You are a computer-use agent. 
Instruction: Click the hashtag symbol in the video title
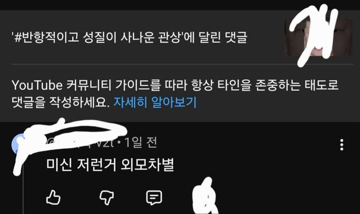pyautogui.click(x=18, y=37)
